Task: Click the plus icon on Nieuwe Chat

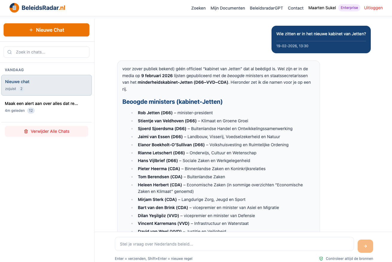Action: [x=31, y=30]
